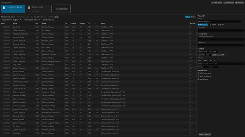Select the Ivanchuk, Vassily game row

coord(99,58)
